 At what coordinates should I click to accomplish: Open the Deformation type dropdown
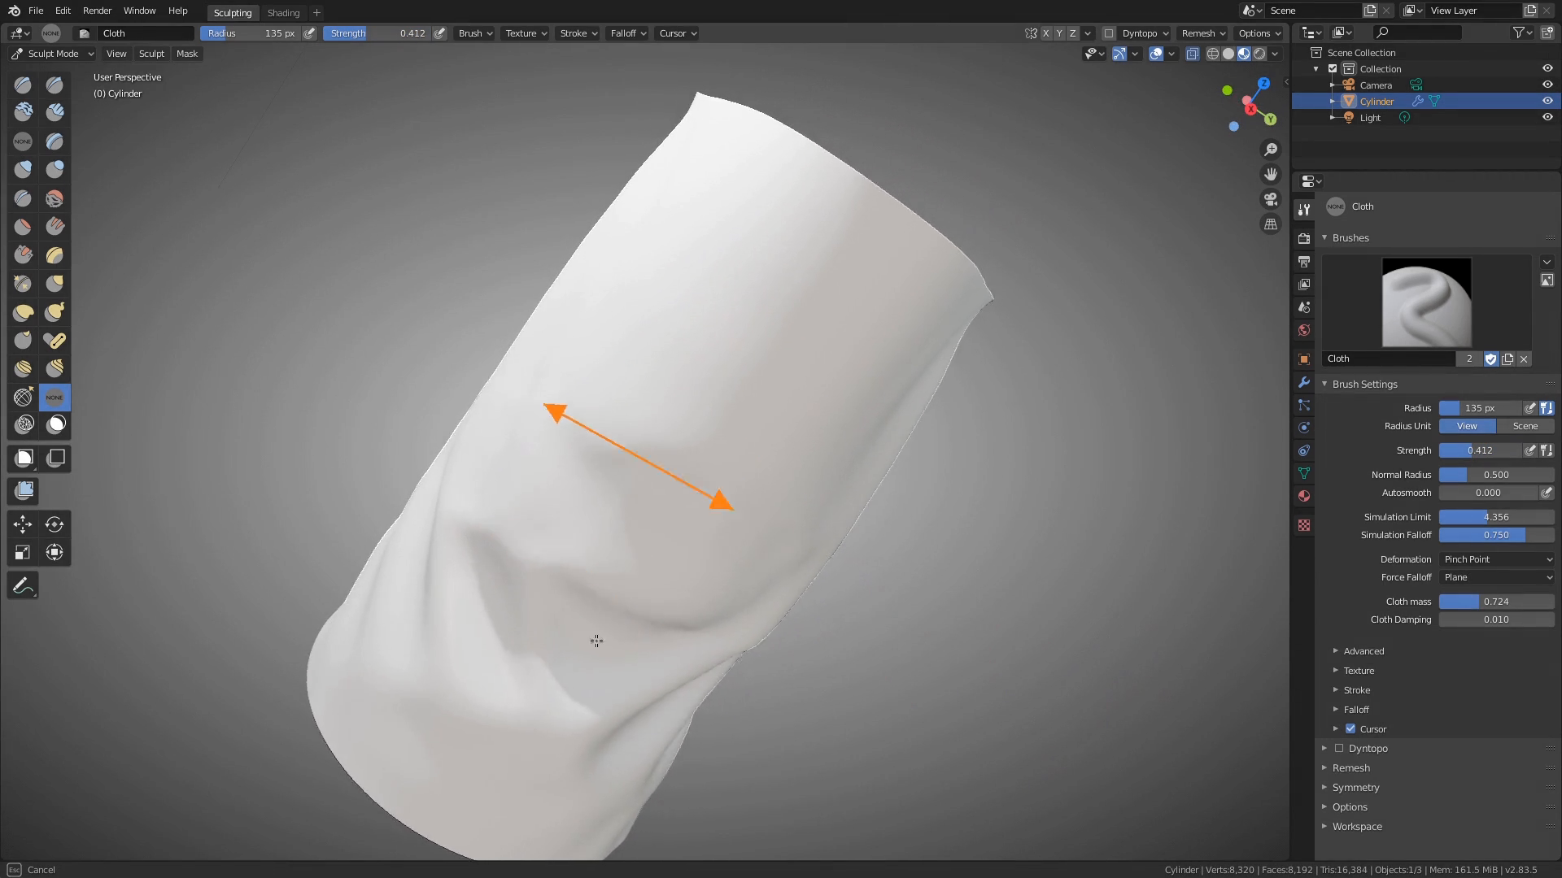(1495, 559)
